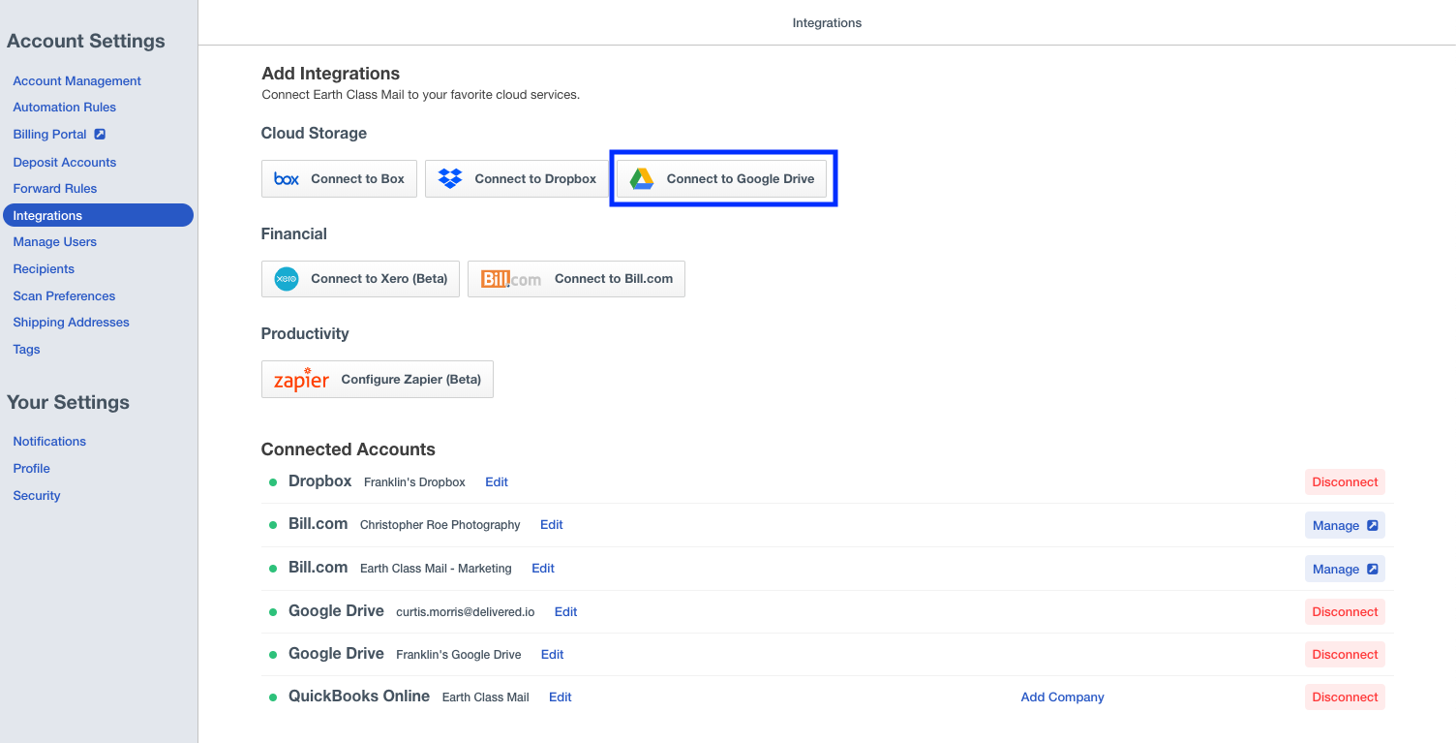Image resolution: width=1456 pixels, height=743 pixels.
Task: Open Manage for Christopher Roe Photography
Action: click(x=1344, y=525)
